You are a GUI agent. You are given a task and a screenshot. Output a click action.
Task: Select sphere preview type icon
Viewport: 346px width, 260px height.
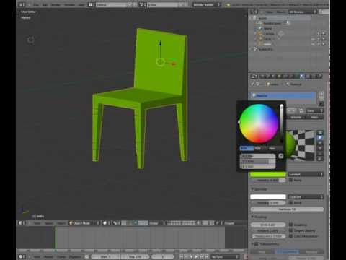tap(320, 138)
